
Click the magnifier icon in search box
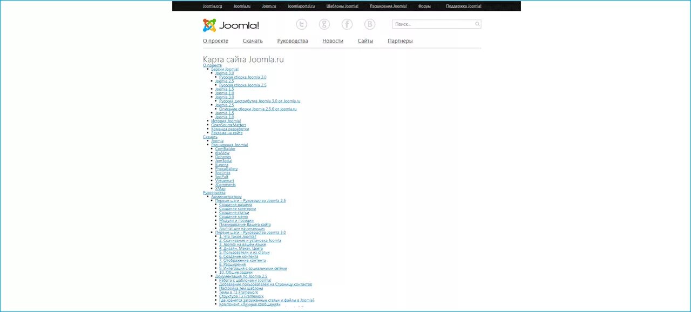point(477,24)
